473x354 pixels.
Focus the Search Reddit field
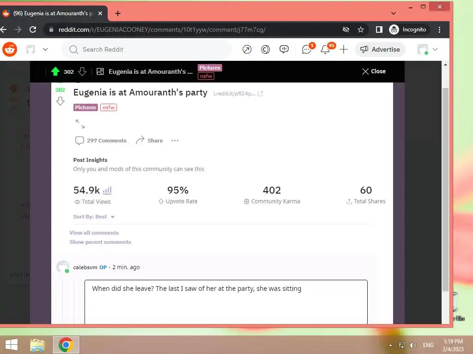coord(147,49)
